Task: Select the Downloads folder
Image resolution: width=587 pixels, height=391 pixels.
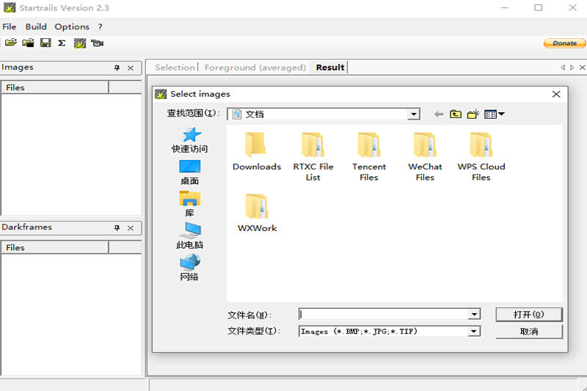Action: pyautogui.click(x=257, y=152)
